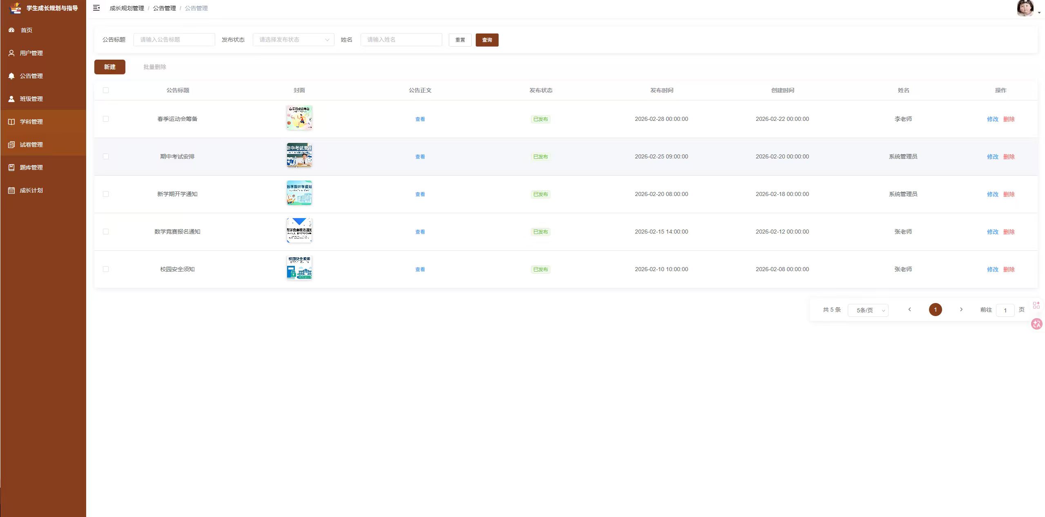Check the 校园安全须知 row checkbox

point(106,269)
